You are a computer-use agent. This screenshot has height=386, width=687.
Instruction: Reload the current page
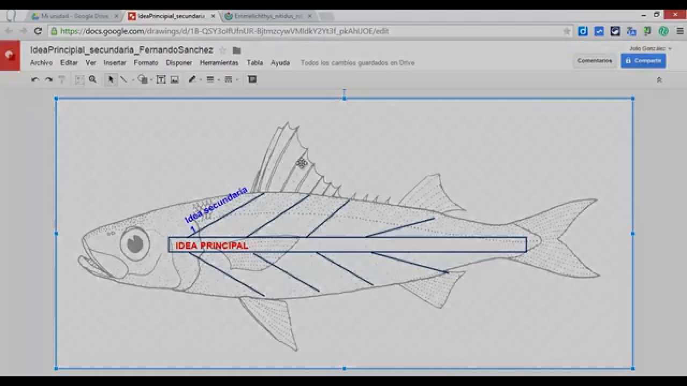coord(38,31)
